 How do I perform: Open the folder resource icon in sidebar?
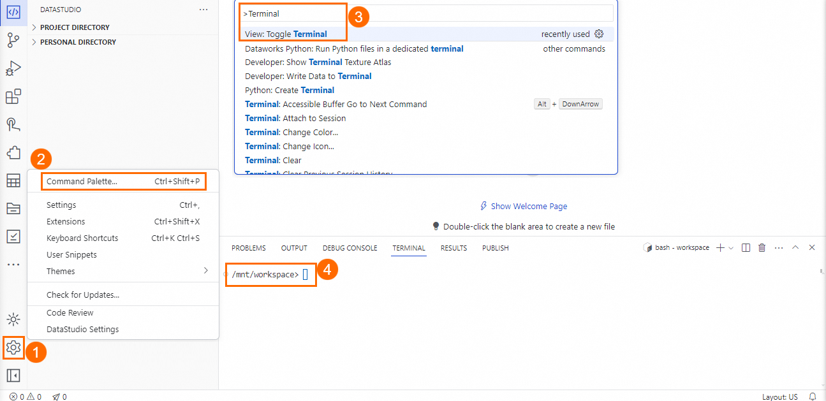13,208
